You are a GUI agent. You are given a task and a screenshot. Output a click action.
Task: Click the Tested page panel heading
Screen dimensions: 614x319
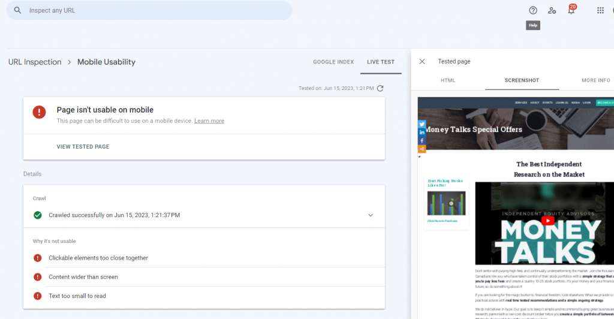[x=455, y=61]
